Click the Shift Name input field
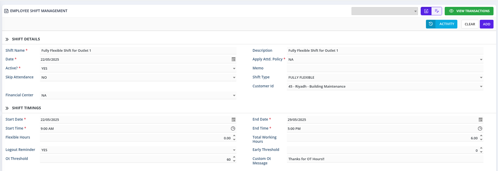 pos(137,51)
